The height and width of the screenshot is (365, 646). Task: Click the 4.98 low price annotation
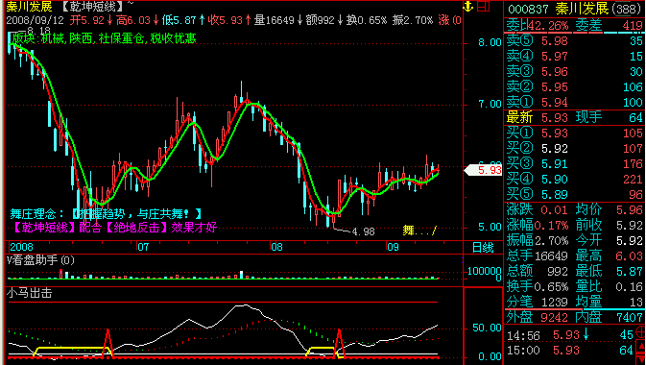click(363, 231)
